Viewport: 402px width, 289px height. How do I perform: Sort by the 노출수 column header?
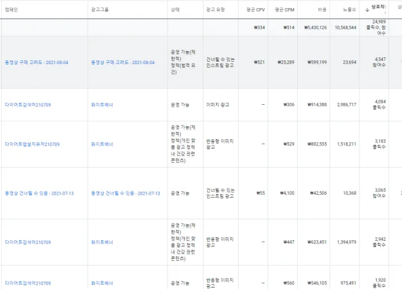point(349,9)
